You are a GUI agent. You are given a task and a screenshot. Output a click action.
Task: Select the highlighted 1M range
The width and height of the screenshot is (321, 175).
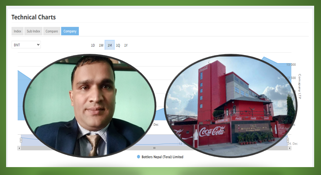pos(110,45)
